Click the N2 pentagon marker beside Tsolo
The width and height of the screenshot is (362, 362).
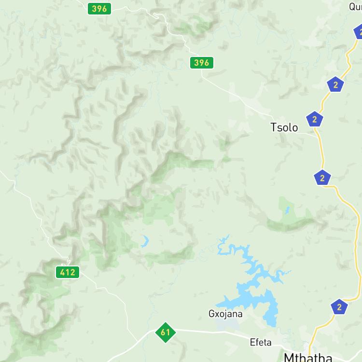pyautogui.click(x=314, y=119)
